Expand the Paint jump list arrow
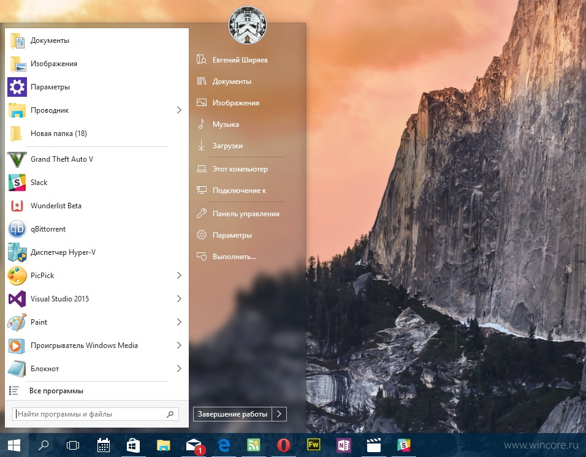Screen dimensions: 586x457 point(179,322)
